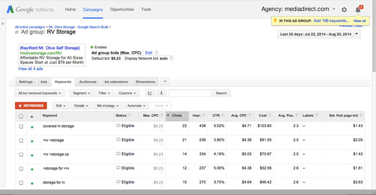Open the settings gear menu
Viewport: 376px width, 195px height.
click(344, 10)
